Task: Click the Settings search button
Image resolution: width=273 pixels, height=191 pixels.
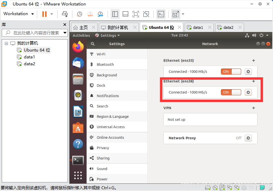Action: click(x=93, y=44)
